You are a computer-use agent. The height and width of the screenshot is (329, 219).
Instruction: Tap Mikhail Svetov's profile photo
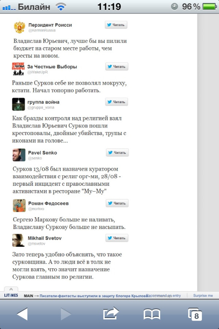pyautogui.click(x=19, y=240)
